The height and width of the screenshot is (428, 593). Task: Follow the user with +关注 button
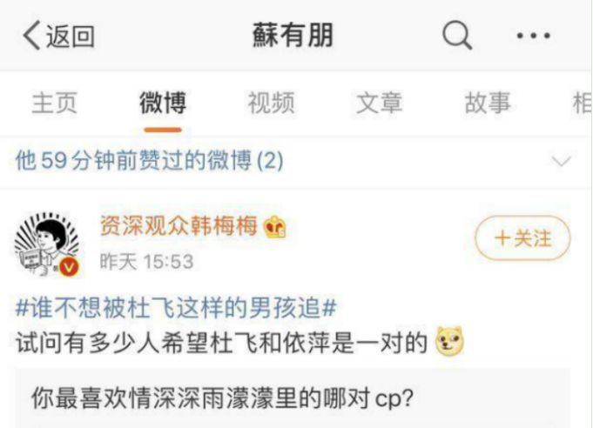(x=522, y=238)
